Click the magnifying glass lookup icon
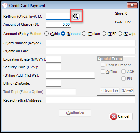 coord(76,17)
